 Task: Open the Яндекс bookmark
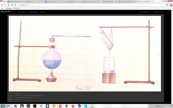coord(9,8)
